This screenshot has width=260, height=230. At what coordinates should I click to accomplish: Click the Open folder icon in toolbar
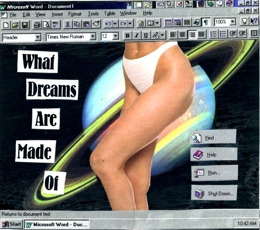pos(16,24)
